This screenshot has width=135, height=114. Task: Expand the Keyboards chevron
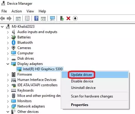pyautogui.click(x=8, y=91)
